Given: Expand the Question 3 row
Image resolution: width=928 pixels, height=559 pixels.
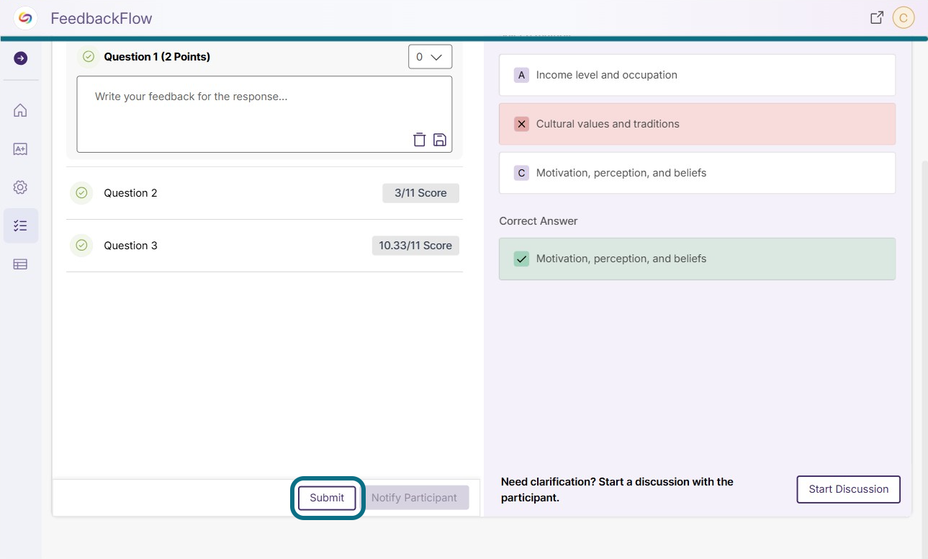Looking at the screenshot, I should click(x=264, y=246).
